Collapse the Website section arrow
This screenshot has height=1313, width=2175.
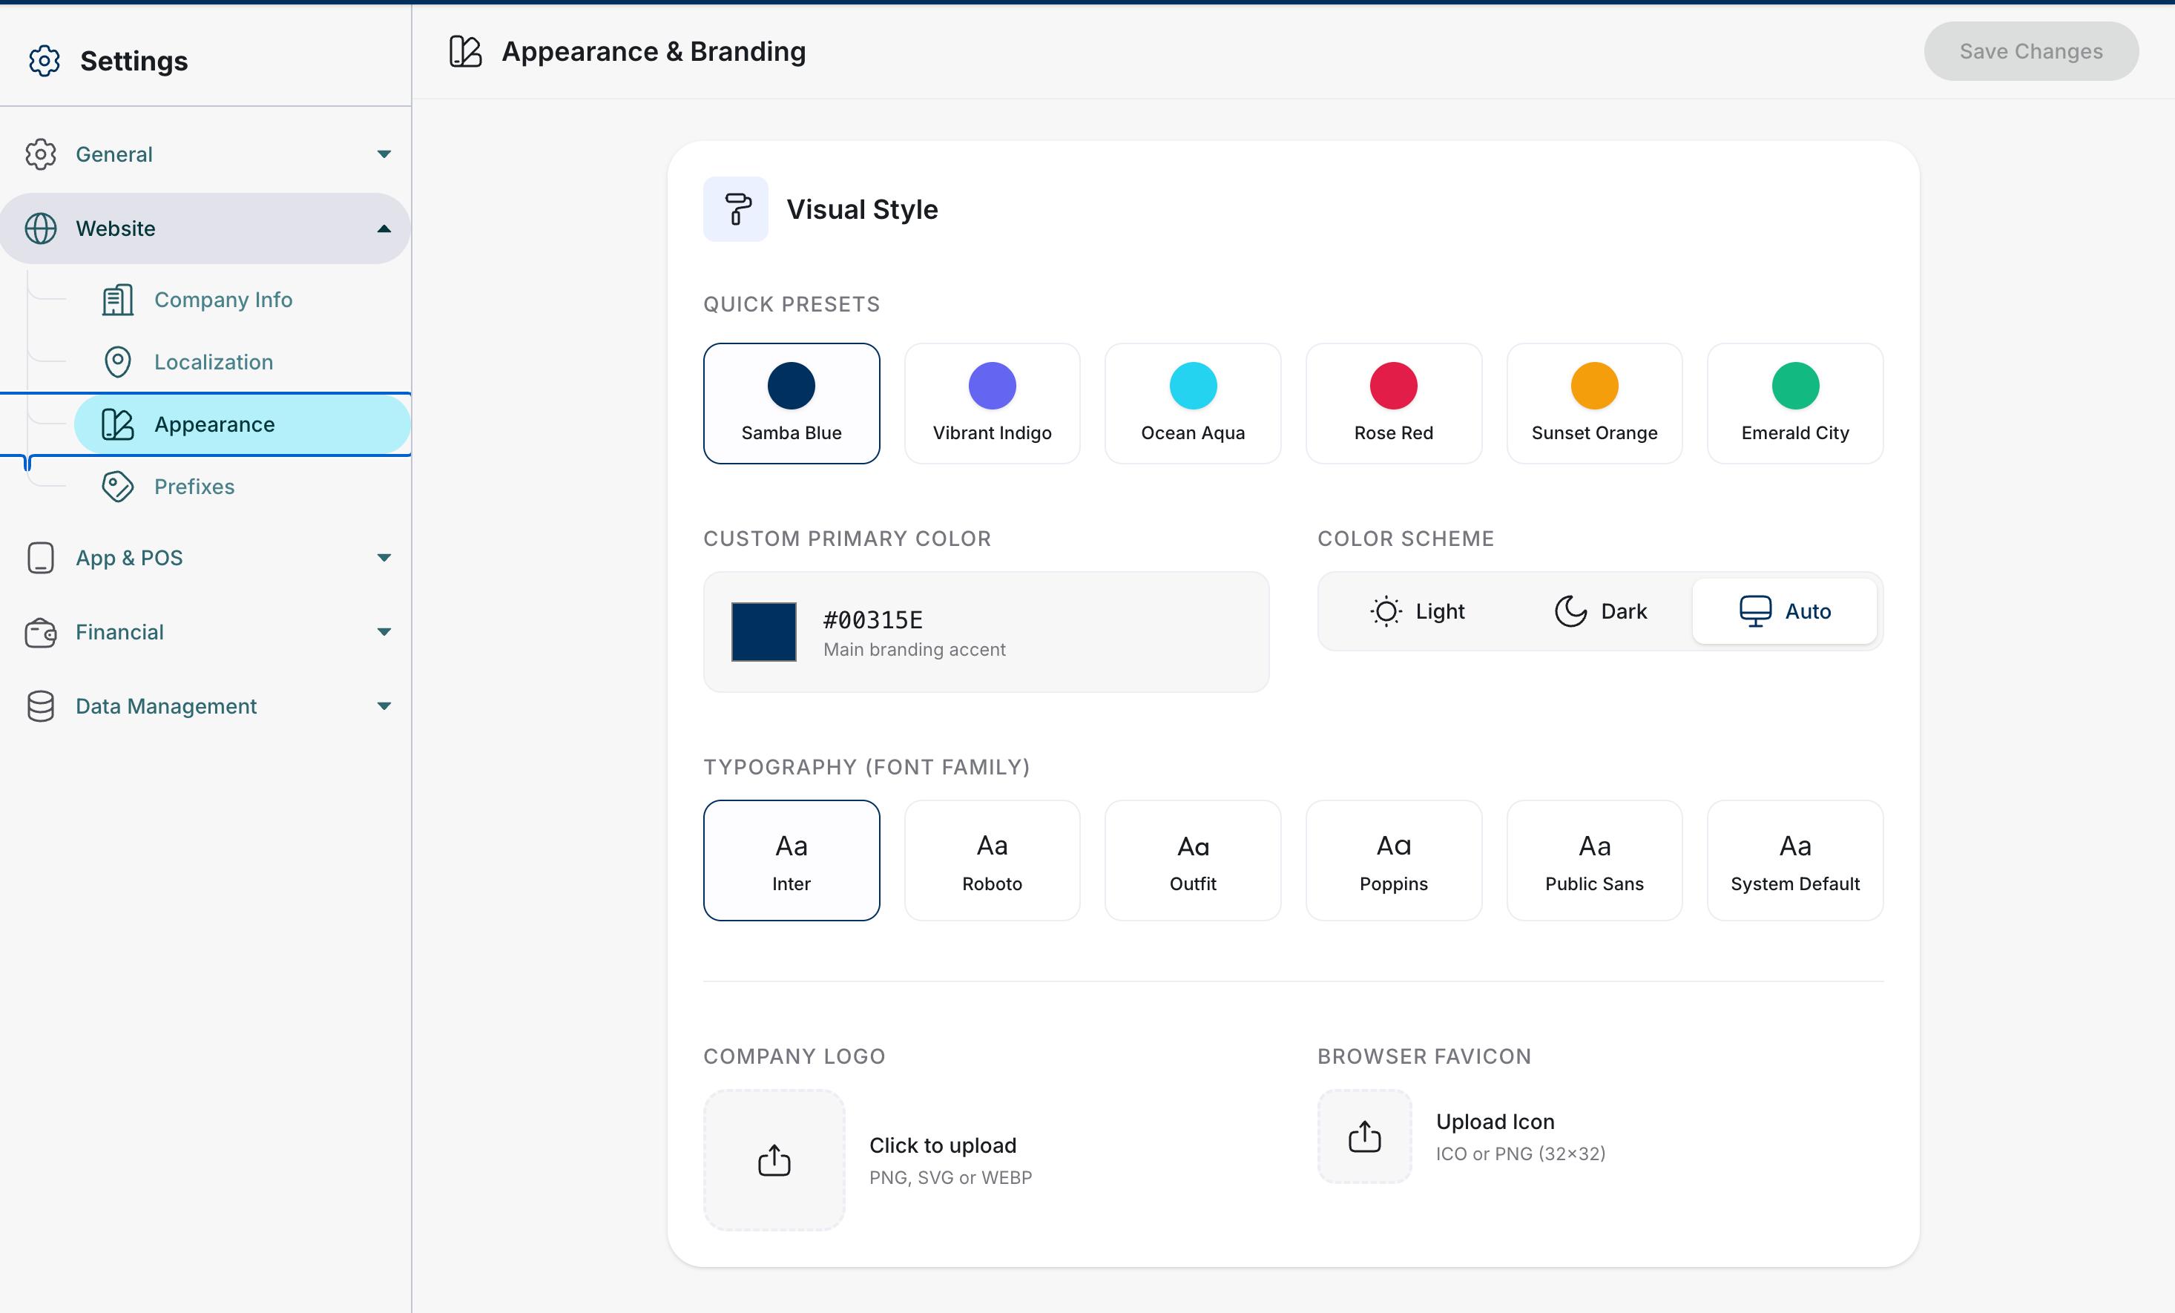[x=384, y=228]
